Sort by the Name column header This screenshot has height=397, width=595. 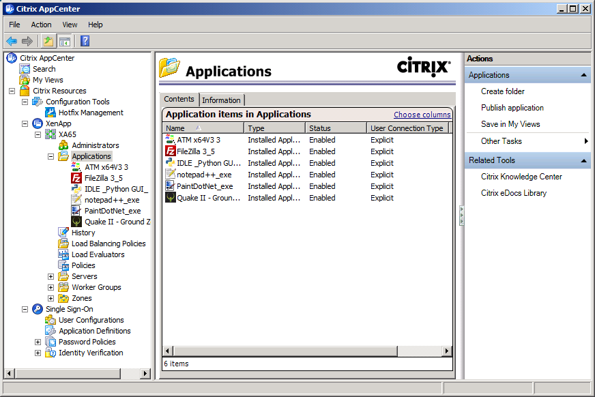204,128
